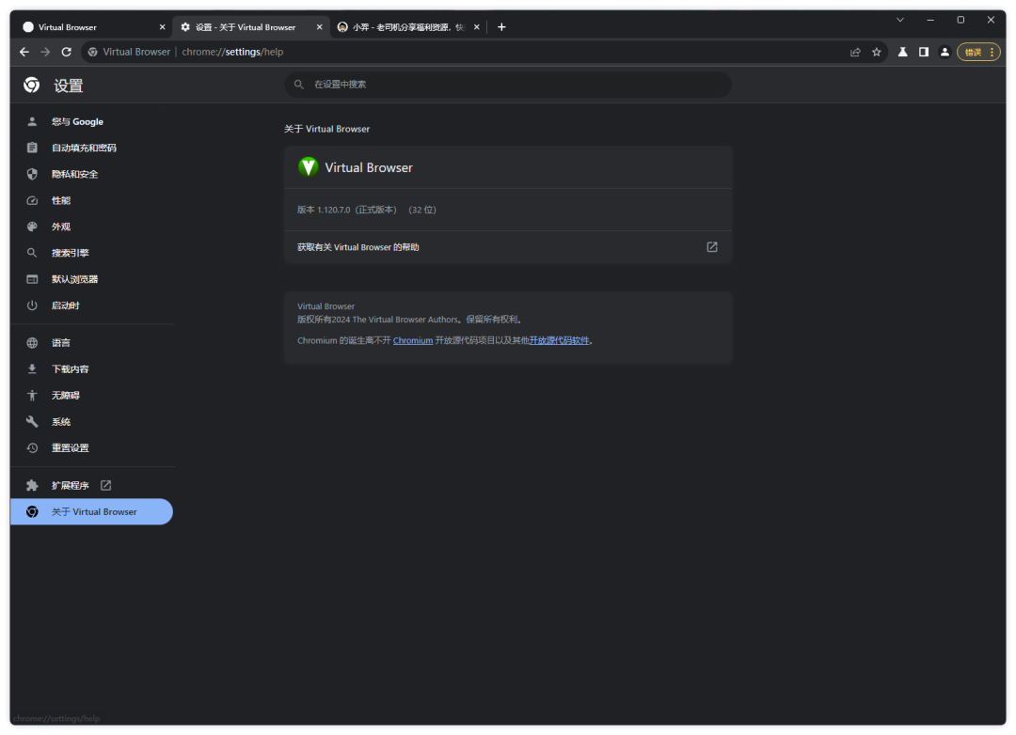This screenshot has height=735, width=1016.
Task: Click the magnifier icon beside 搜索引擎
Action: [32, 253]
